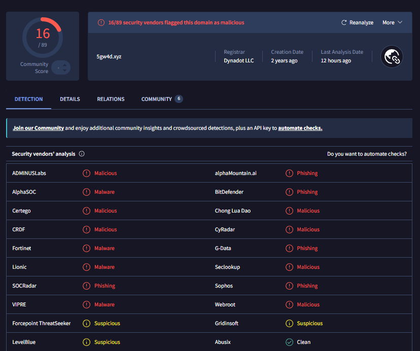Click the domain name 5gw4d.xyz
This screenshot has width=420, height=351.
tap(109, 56)
